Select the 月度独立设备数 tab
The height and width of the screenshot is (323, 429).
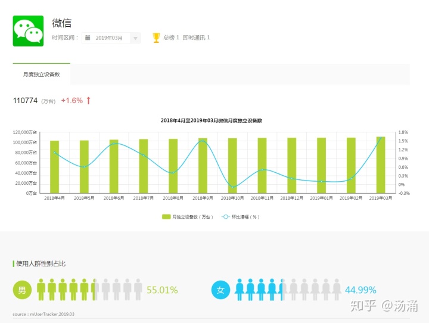pos(41,74)
